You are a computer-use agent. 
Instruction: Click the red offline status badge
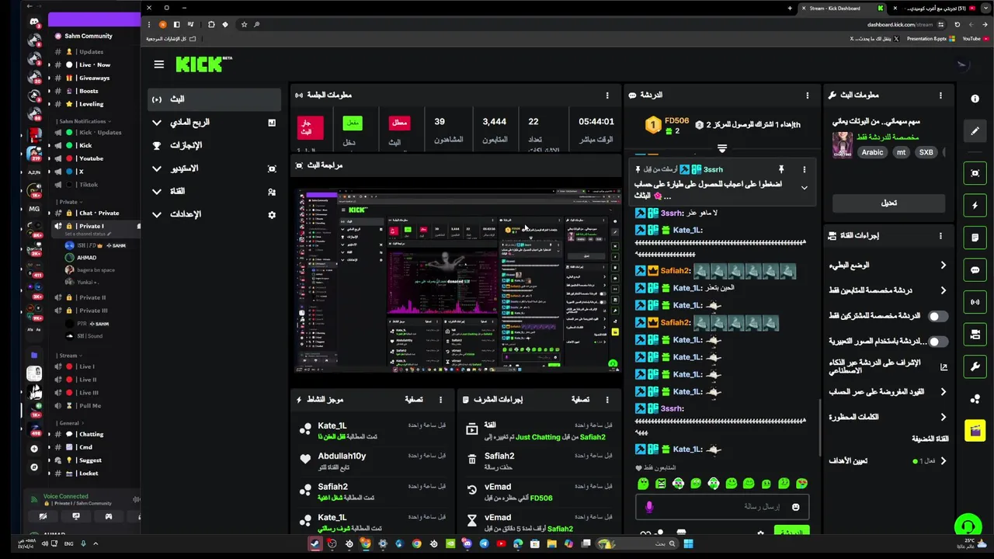point(399,123)
